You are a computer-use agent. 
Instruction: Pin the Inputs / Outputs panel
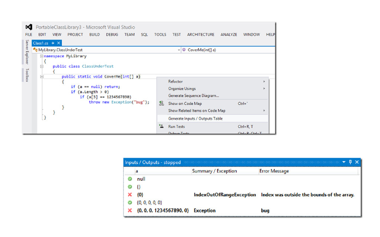coord(350,162)
